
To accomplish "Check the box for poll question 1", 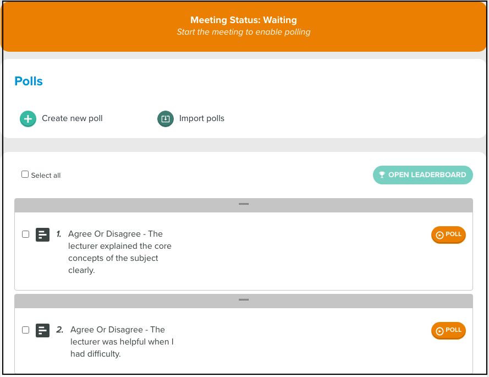I will (x=25, y=234).
